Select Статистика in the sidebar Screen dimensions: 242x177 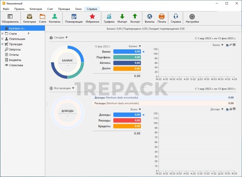[16, 65]
